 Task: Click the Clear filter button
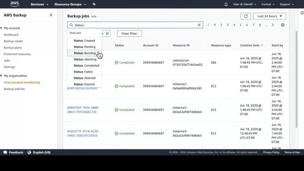129,34
